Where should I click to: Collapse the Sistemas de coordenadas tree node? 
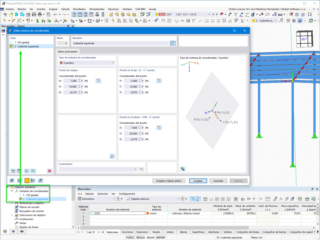pos(12,191)
